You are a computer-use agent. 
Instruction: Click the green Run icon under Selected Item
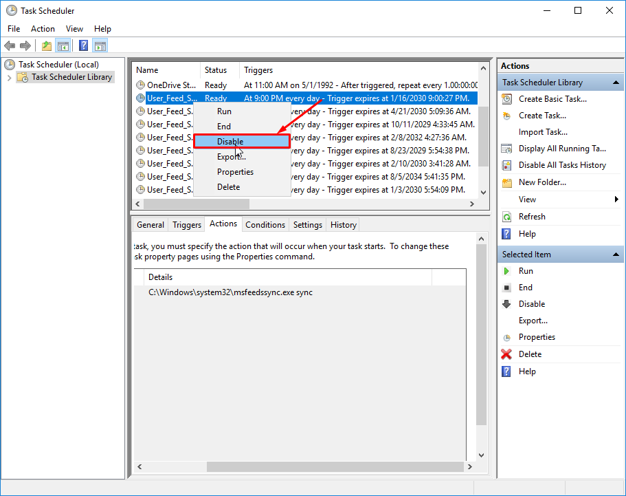506,271
